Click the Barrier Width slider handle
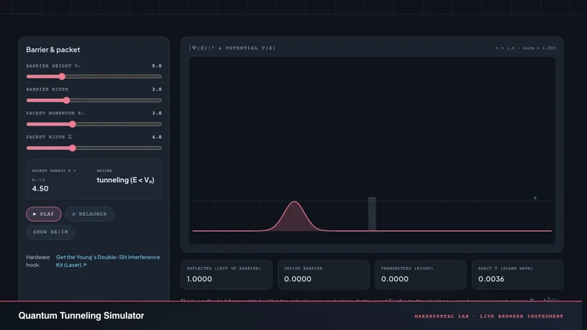This screenshot has height=330, width=587. coord(67,100)
